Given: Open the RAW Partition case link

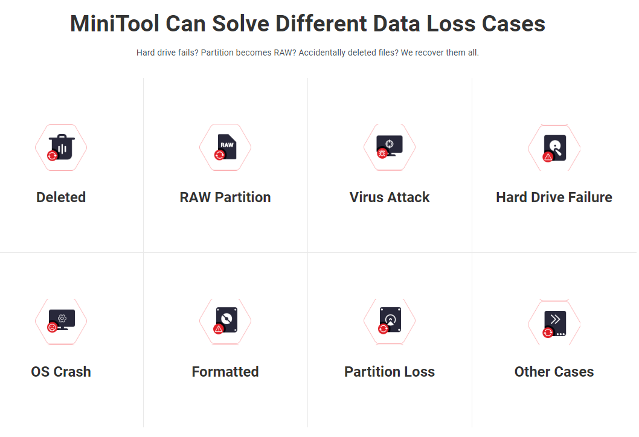Looking at the screenshot, I should [225, 197].
